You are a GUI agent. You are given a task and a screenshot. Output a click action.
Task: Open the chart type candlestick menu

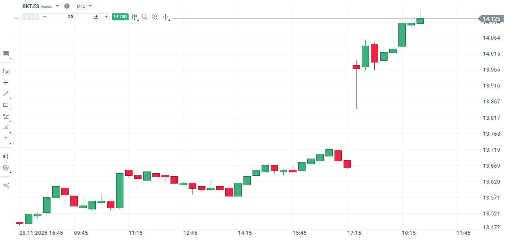[134, 17]
